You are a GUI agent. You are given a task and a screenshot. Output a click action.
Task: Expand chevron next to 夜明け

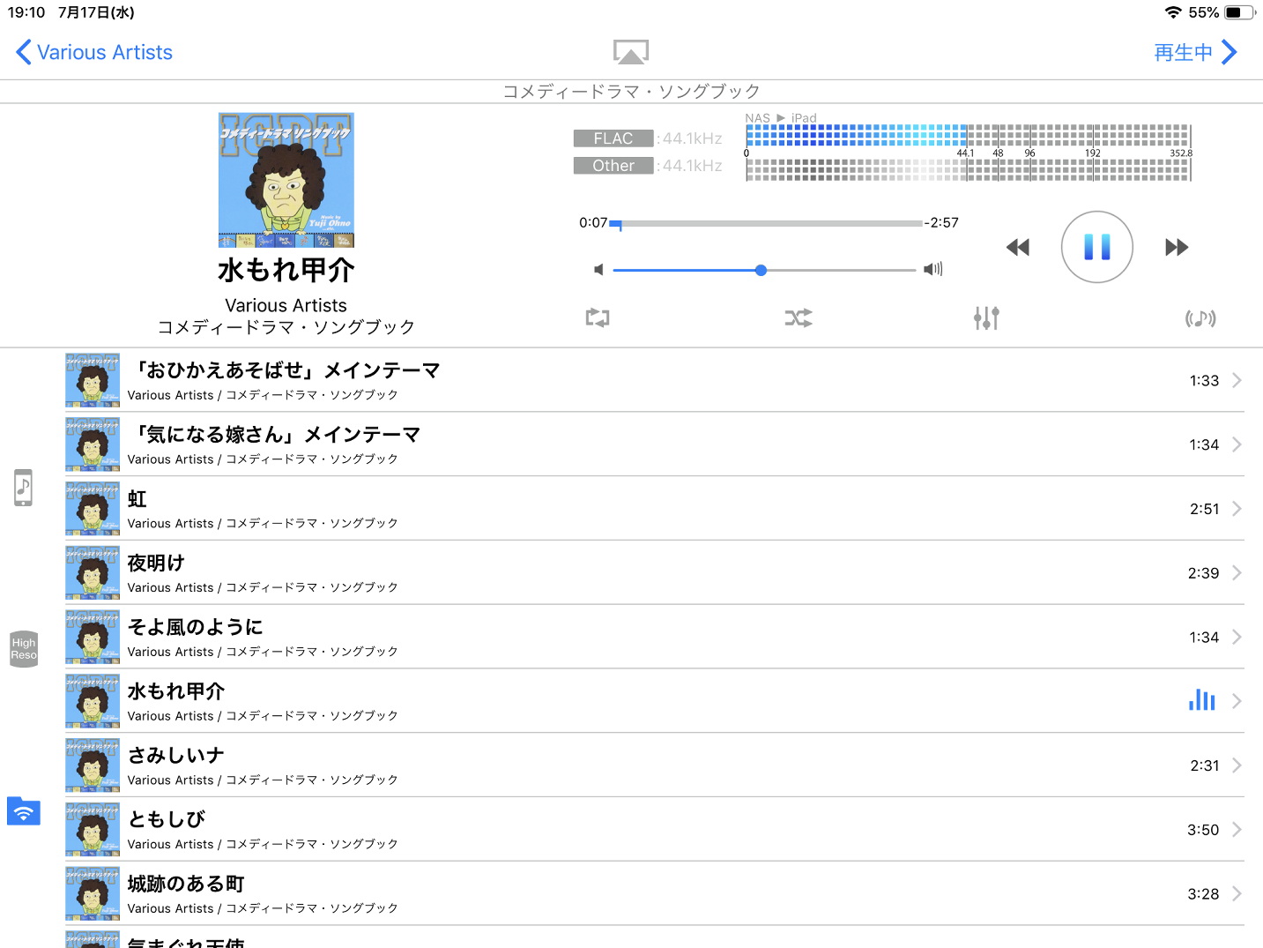pyautogui.click(x=1237, y=573)
